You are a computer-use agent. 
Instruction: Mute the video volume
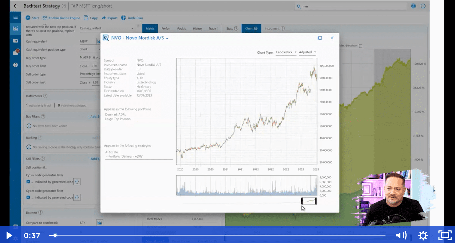401,235
